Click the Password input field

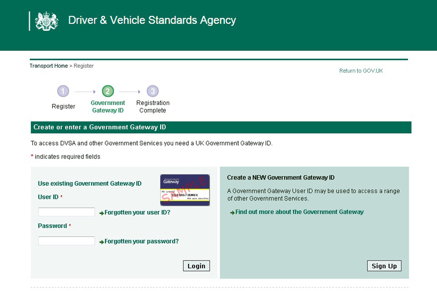66,241
